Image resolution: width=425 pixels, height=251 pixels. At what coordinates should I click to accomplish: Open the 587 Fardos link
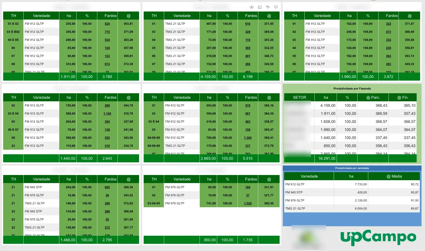point(248,114)
